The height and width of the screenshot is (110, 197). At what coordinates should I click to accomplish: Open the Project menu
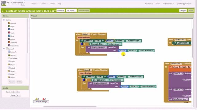coord(34,4)
